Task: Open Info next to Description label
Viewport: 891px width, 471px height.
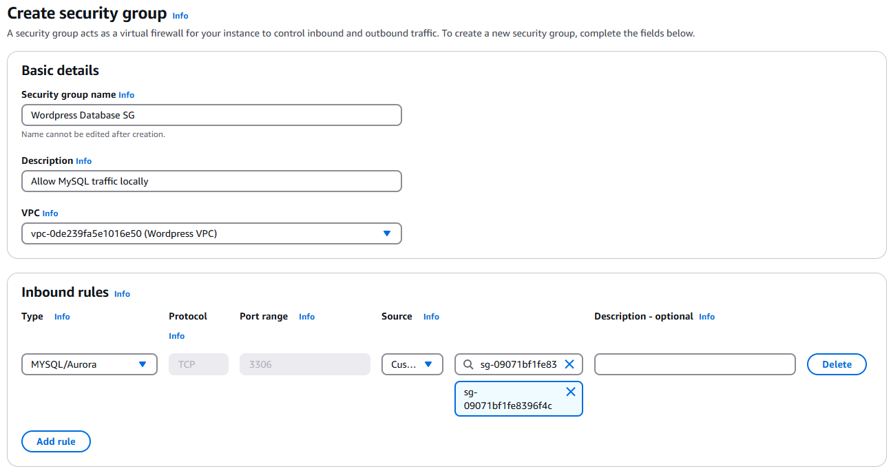Action: click(83, 160)
